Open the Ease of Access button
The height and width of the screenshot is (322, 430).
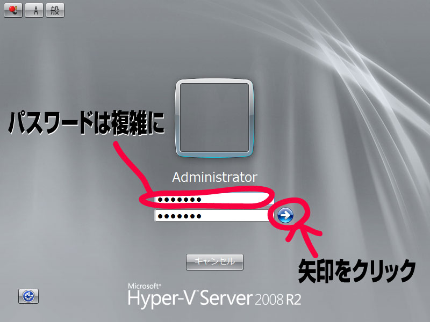pyautogui.click(x=28, y=296)
